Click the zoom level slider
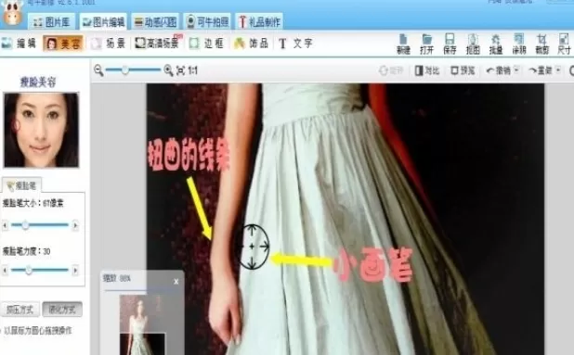Image resolution: width=574 pixels, height=355 pixels. click(x=133, y=70)
